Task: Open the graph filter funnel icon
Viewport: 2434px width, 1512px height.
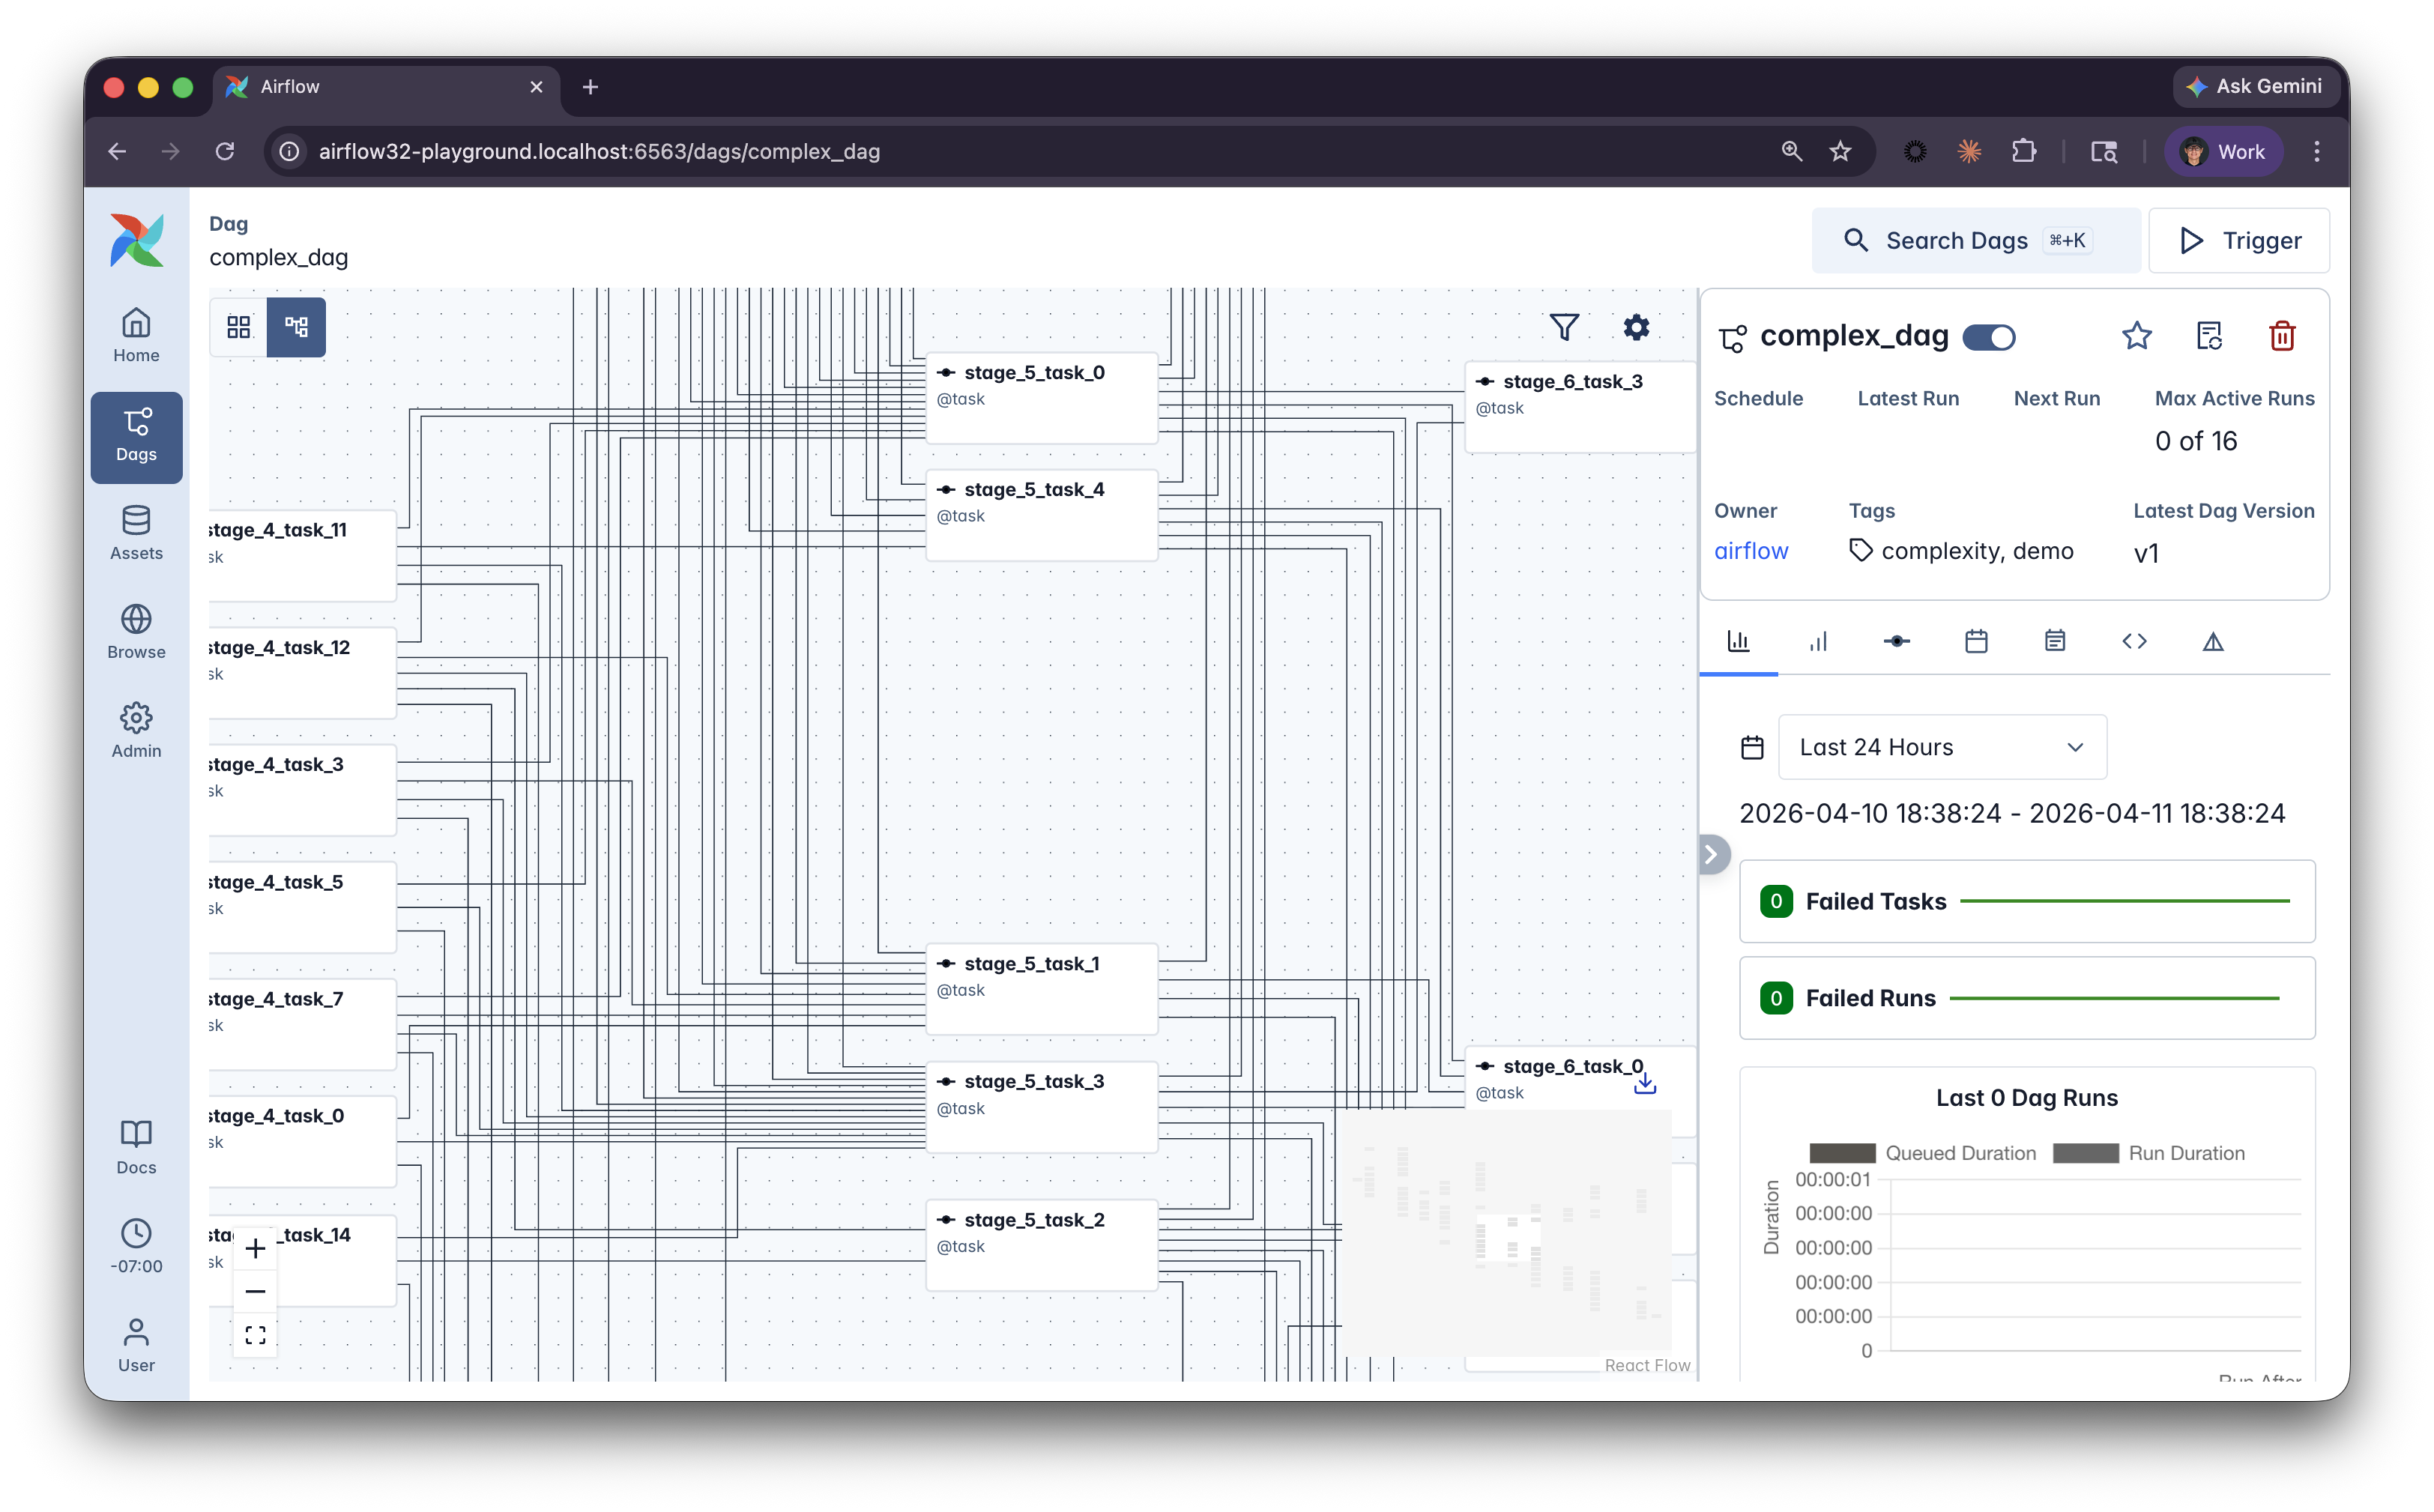Action: 1564,327
